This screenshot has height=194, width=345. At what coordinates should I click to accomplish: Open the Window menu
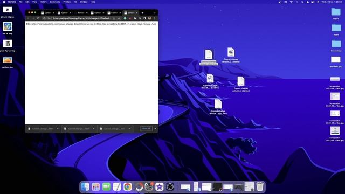coord(84,2)
